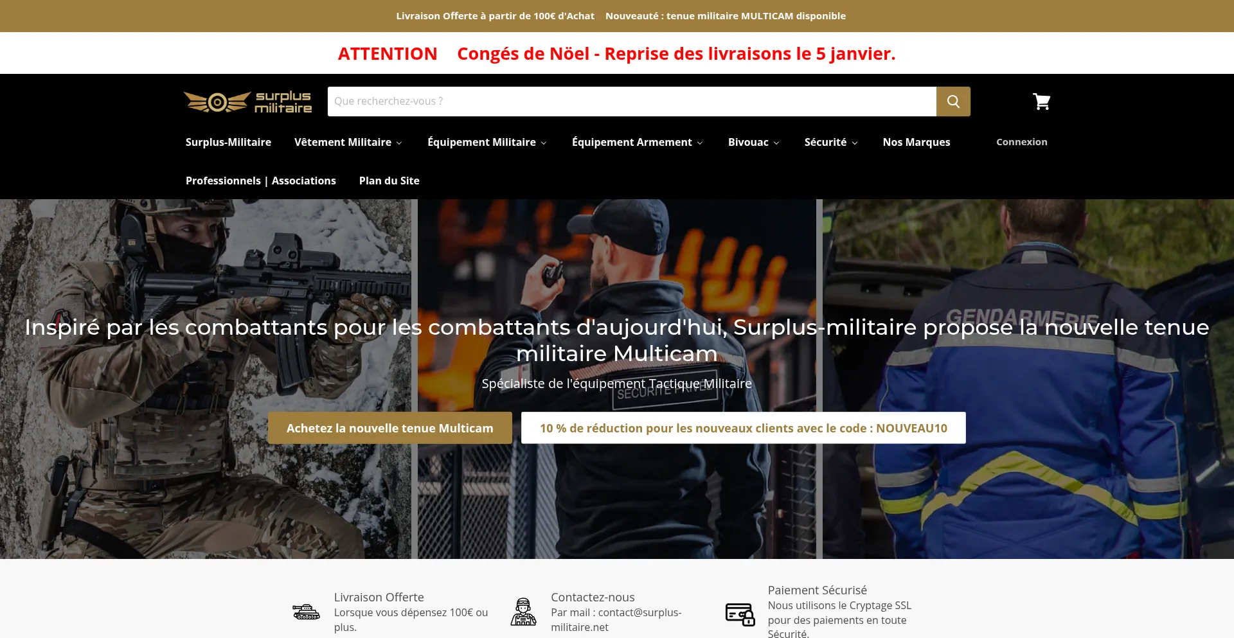Go to Plan du Site

coord(389,181)
